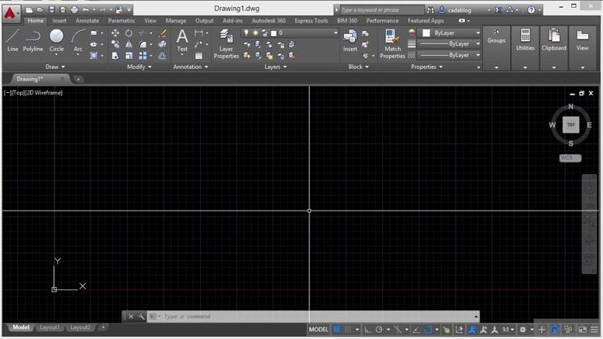Open workspace switching gear icon
The image size is (603, 339).
522,330
